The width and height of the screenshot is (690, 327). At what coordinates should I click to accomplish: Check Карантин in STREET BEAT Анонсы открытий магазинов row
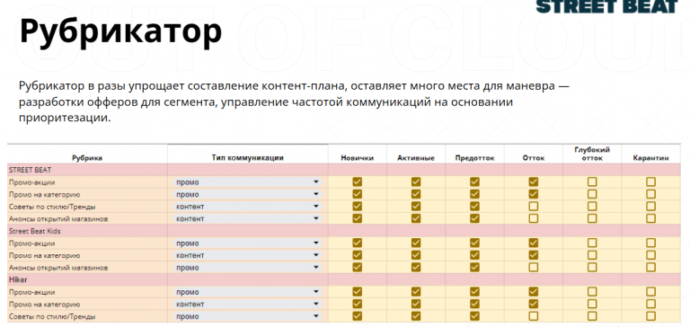pos(650,218)
